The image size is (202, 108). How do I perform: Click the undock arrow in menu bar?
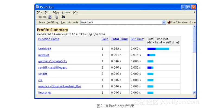194,12
